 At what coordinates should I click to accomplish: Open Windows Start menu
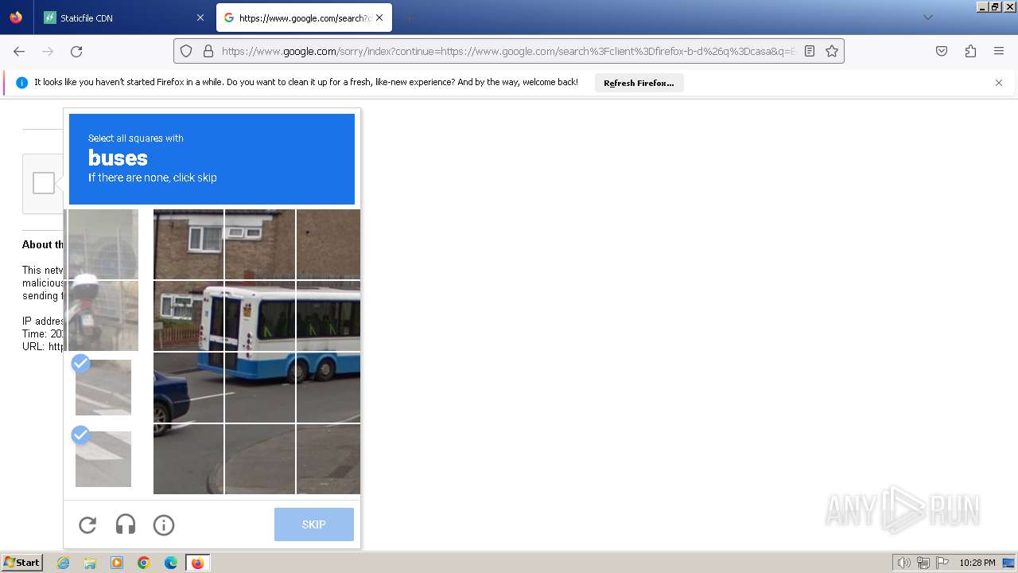click(x=21, y=563)
